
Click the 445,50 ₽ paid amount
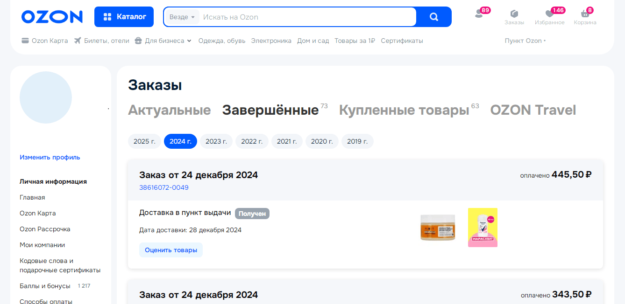pos(572,175)
